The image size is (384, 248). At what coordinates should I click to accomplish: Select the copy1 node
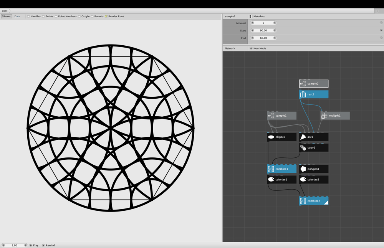coord(313,148)
